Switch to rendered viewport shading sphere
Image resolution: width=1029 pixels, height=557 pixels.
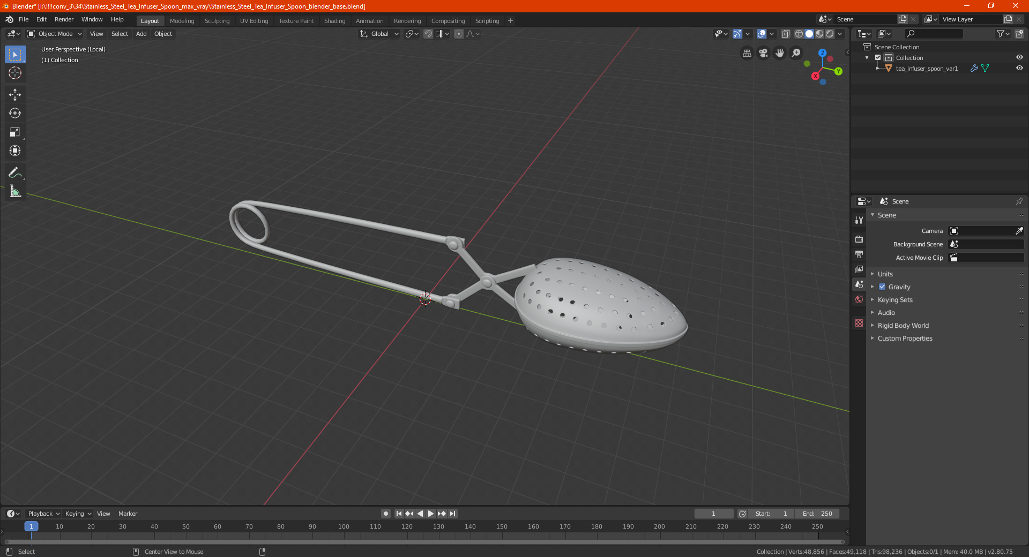(x=830, y=34)
